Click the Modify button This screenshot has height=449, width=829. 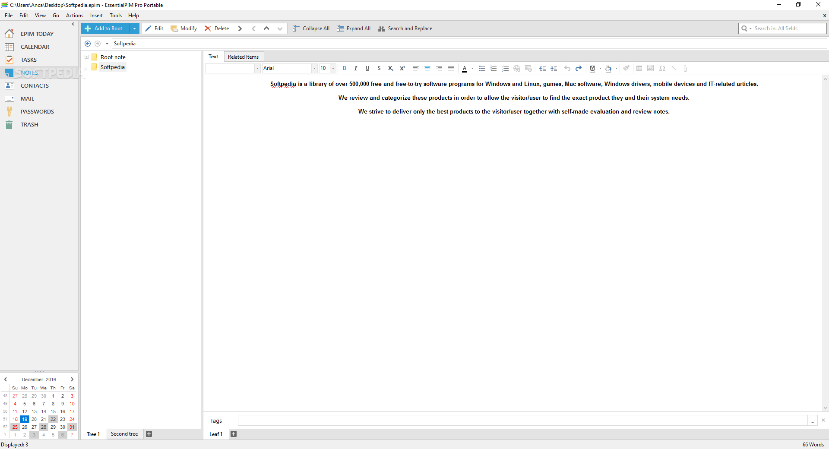pyautogui.click(x=184, y=28)
